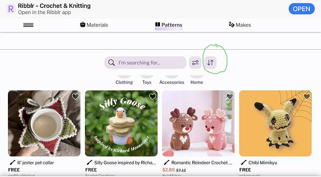Switch to the Makes tab
Image resolution: width=321 pixels, height=177 pixels.
240,25
